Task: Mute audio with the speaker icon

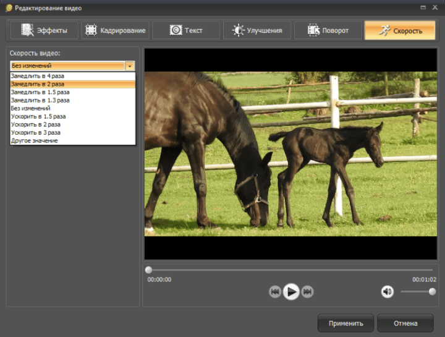Action: [x=388, y=292]
